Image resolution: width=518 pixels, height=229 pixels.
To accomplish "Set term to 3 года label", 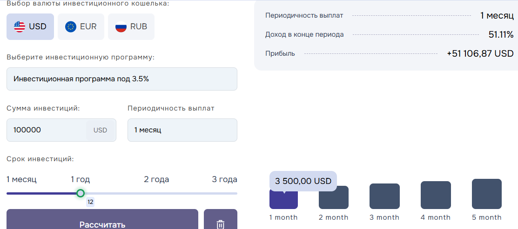I will click(224, 179).
